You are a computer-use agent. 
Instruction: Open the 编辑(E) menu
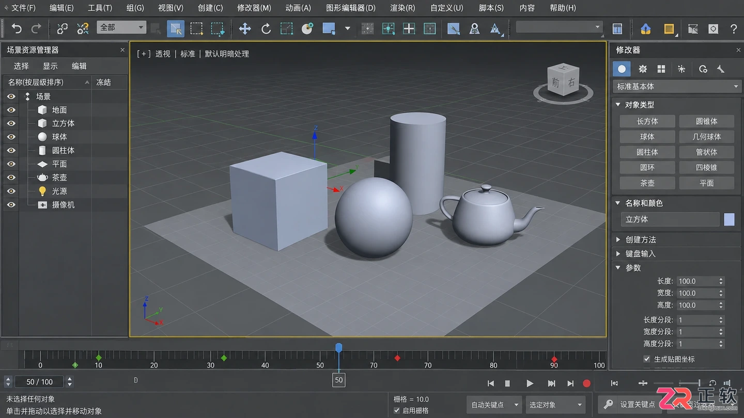61,8
